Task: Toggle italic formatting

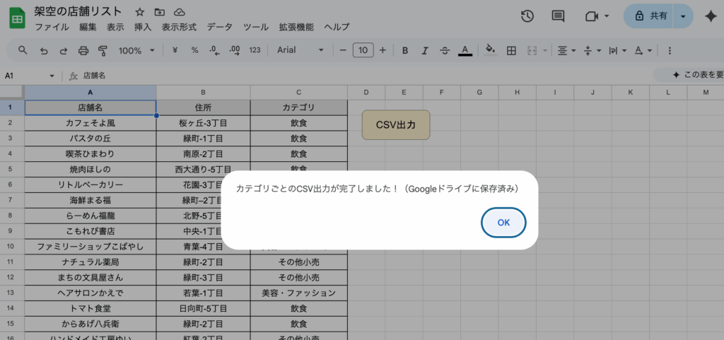Action: [425, 51]
